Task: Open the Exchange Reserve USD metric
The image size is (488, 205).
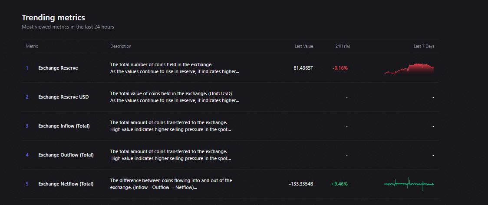Action: 63,97
